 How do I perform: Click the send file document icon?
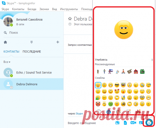(125, 123)
